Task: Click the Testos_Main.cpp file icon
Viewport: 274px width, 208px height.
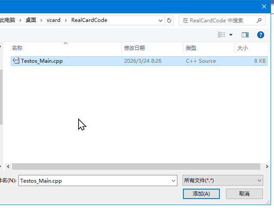Action: click(x=16, y=61)
